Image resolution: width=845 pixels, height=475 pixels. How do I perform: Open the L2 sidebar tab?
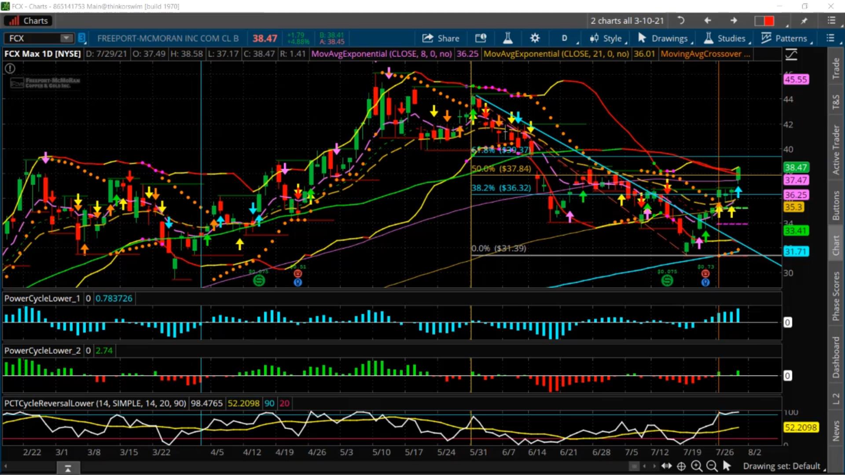click(836, 399)
